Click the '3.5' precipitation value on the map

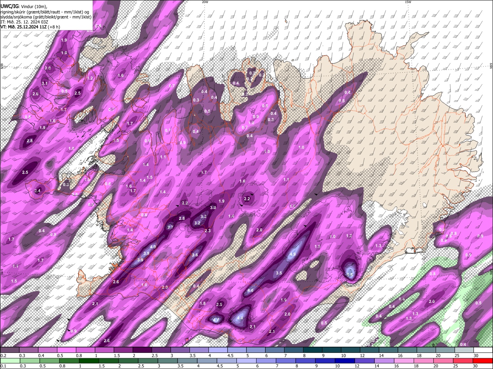279,273
